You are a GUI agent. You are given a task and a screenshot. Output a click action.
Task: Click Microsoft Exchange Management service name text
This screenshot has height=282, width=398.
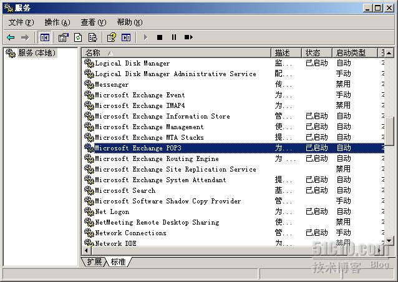click(149, 127)
